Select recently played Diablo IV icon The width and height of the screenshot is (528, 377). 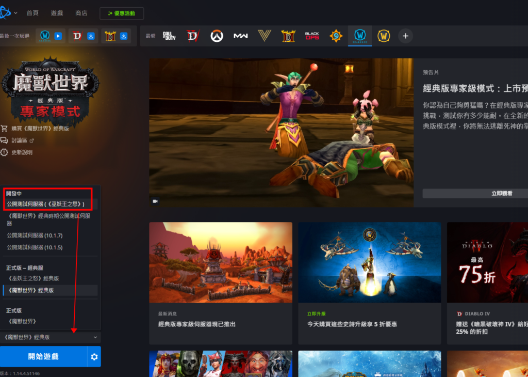pyautogui.click(x=78, y=36)
